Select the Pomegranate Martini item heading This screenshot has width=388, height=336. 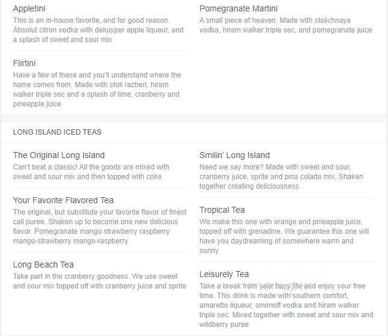(238, 8)
